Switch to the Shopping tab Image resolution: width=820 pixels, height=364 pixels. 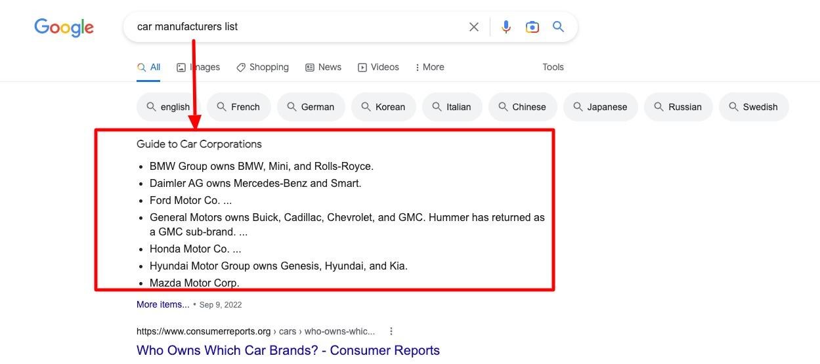[263, 67]
